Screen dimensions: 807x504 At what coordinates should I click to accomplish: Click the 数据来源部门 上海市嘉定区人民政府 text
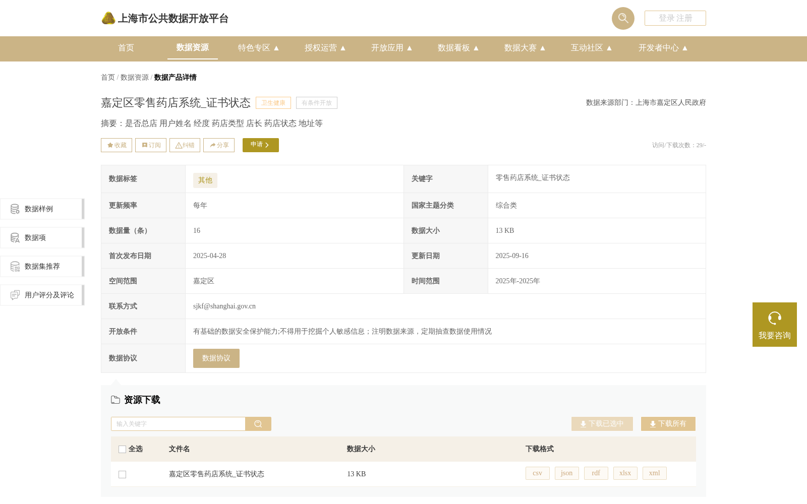(x=646, y=103)
